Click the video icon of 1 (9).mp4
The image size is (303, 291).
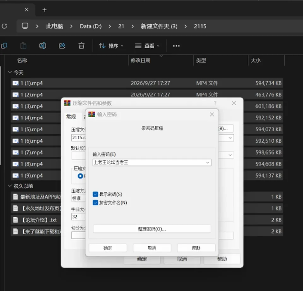coord(15,176)
